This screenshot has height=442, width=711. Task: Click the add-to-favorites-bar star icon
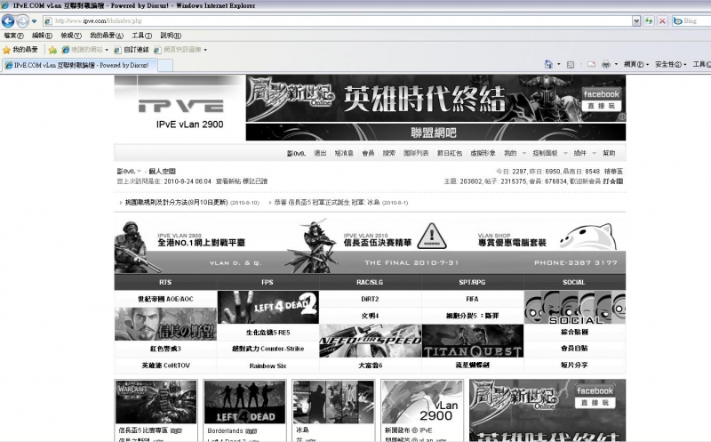pyautogui.click(x=52, y=50)
